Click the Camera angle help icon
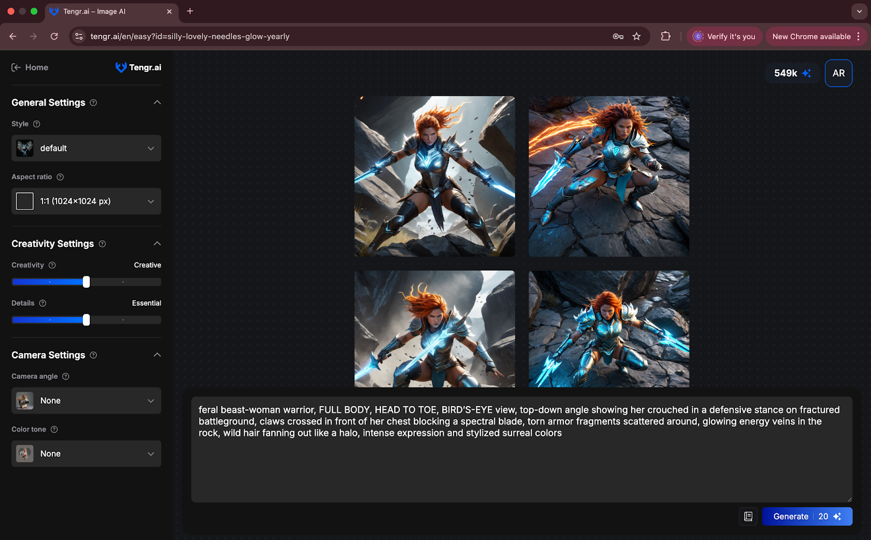The image size is (871, 540). [66, 376]
